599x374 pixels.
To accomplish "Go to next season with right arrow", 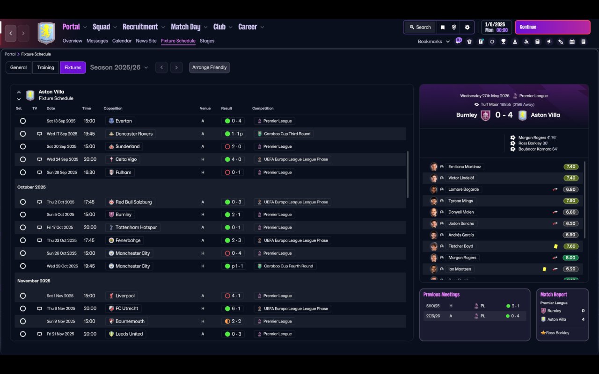I will pos(176,68).
